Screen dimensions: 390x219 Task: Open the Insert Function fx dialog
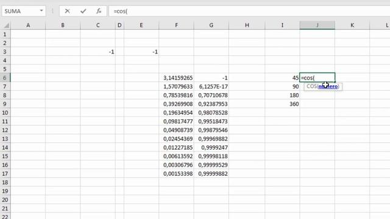tap(99, 11)
